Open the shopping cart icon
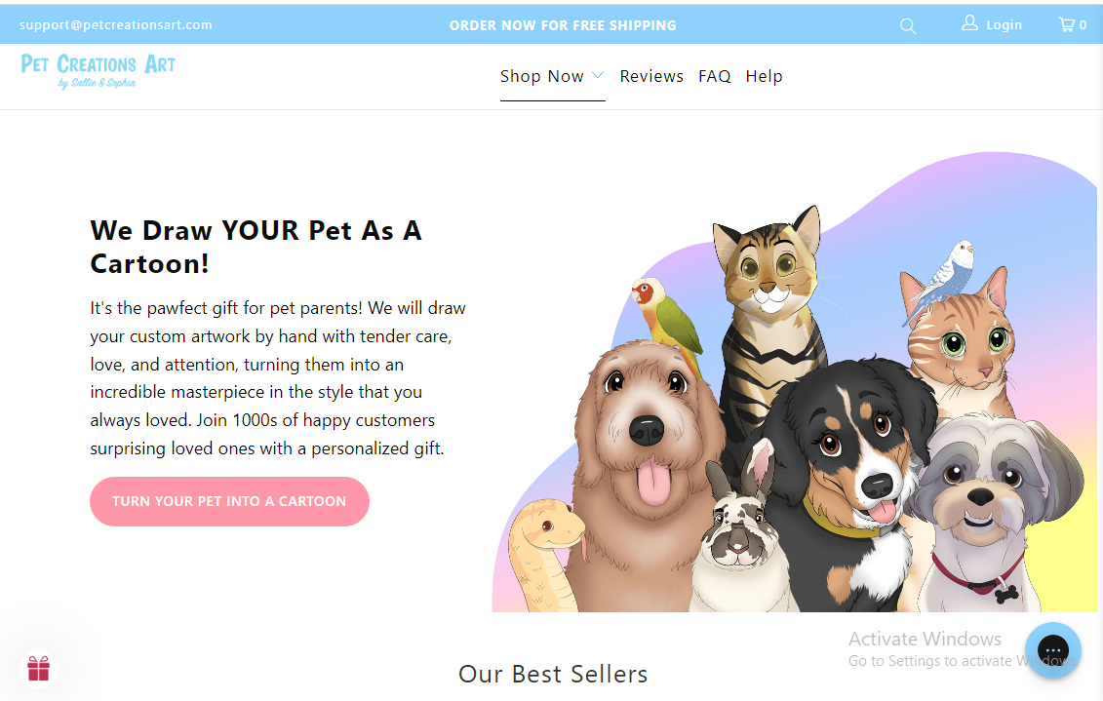Viewport: 1103px width, 701px height. pyautogui.click(x=1067, y=25)
